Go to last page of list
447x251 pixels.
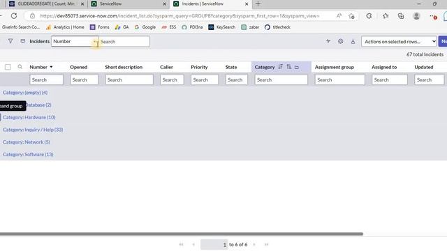pos(267,245)
